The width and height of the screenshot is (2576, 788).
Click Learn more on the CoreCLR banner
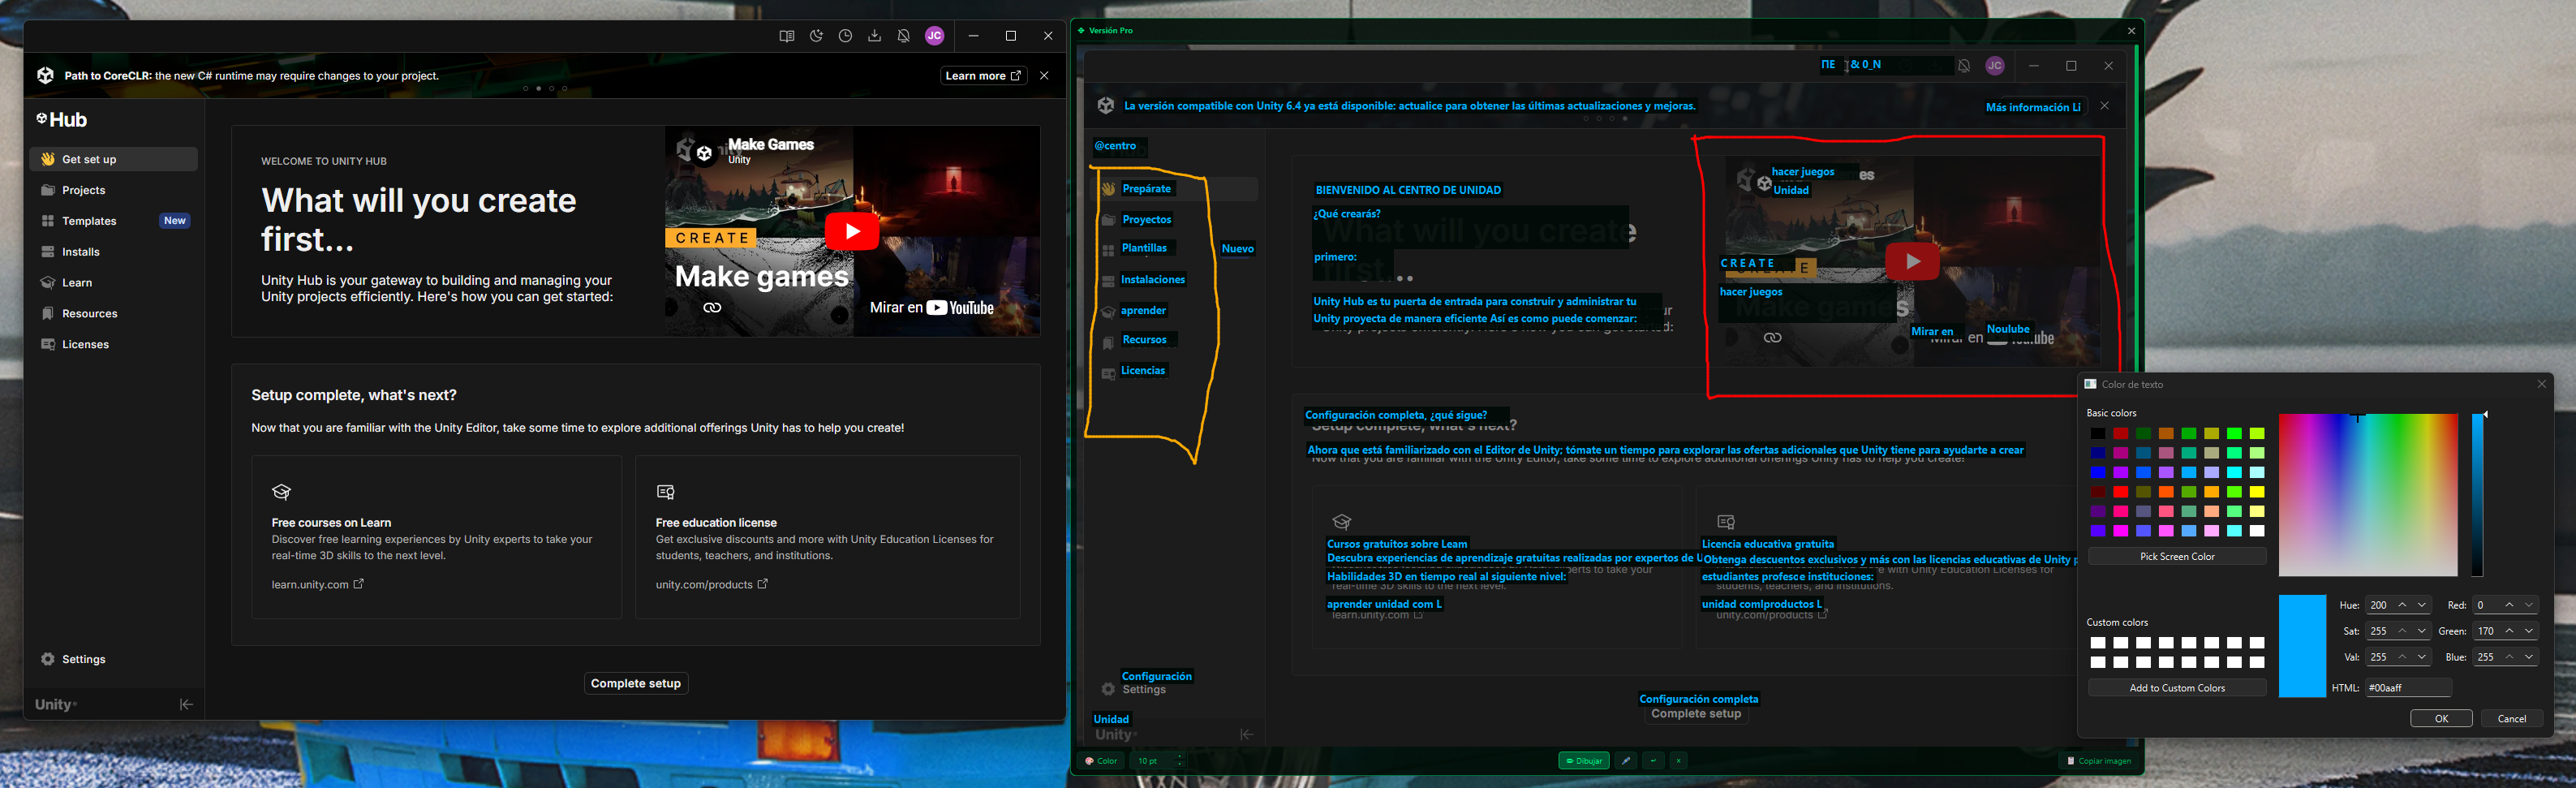[x=984, y=76]
